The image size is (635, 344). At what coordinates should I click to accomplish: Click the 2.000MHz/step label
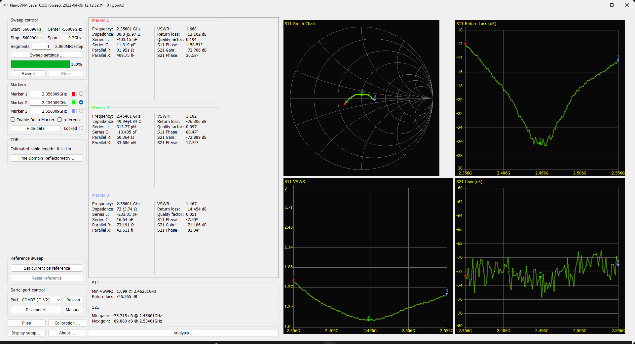pyautogui.click(x=69, y=46)
